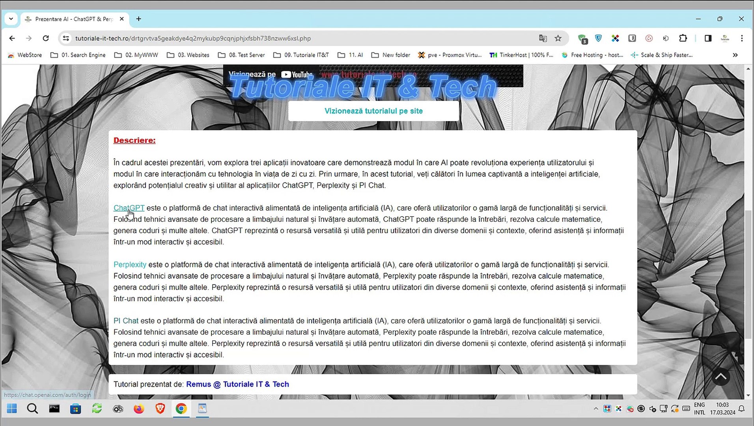Viewport: 754px width, 426px height.
Task: Open the extensions puzzle piece menu
Action: 683,38
